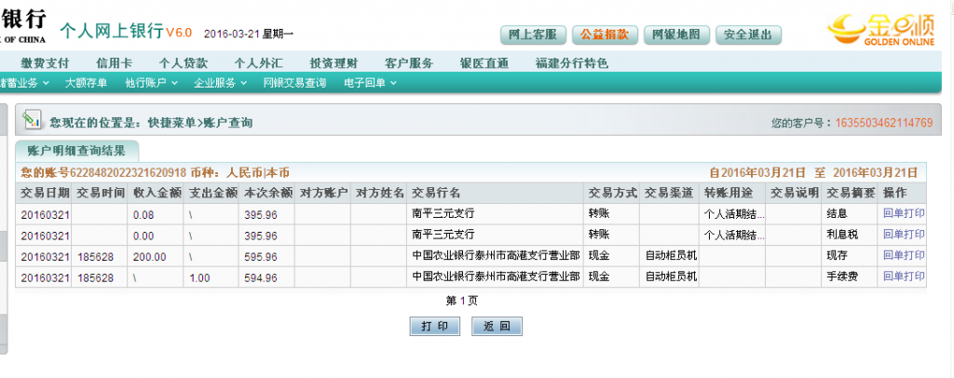
Task: Click the 返回 back button
Action: tap(496, 326)
